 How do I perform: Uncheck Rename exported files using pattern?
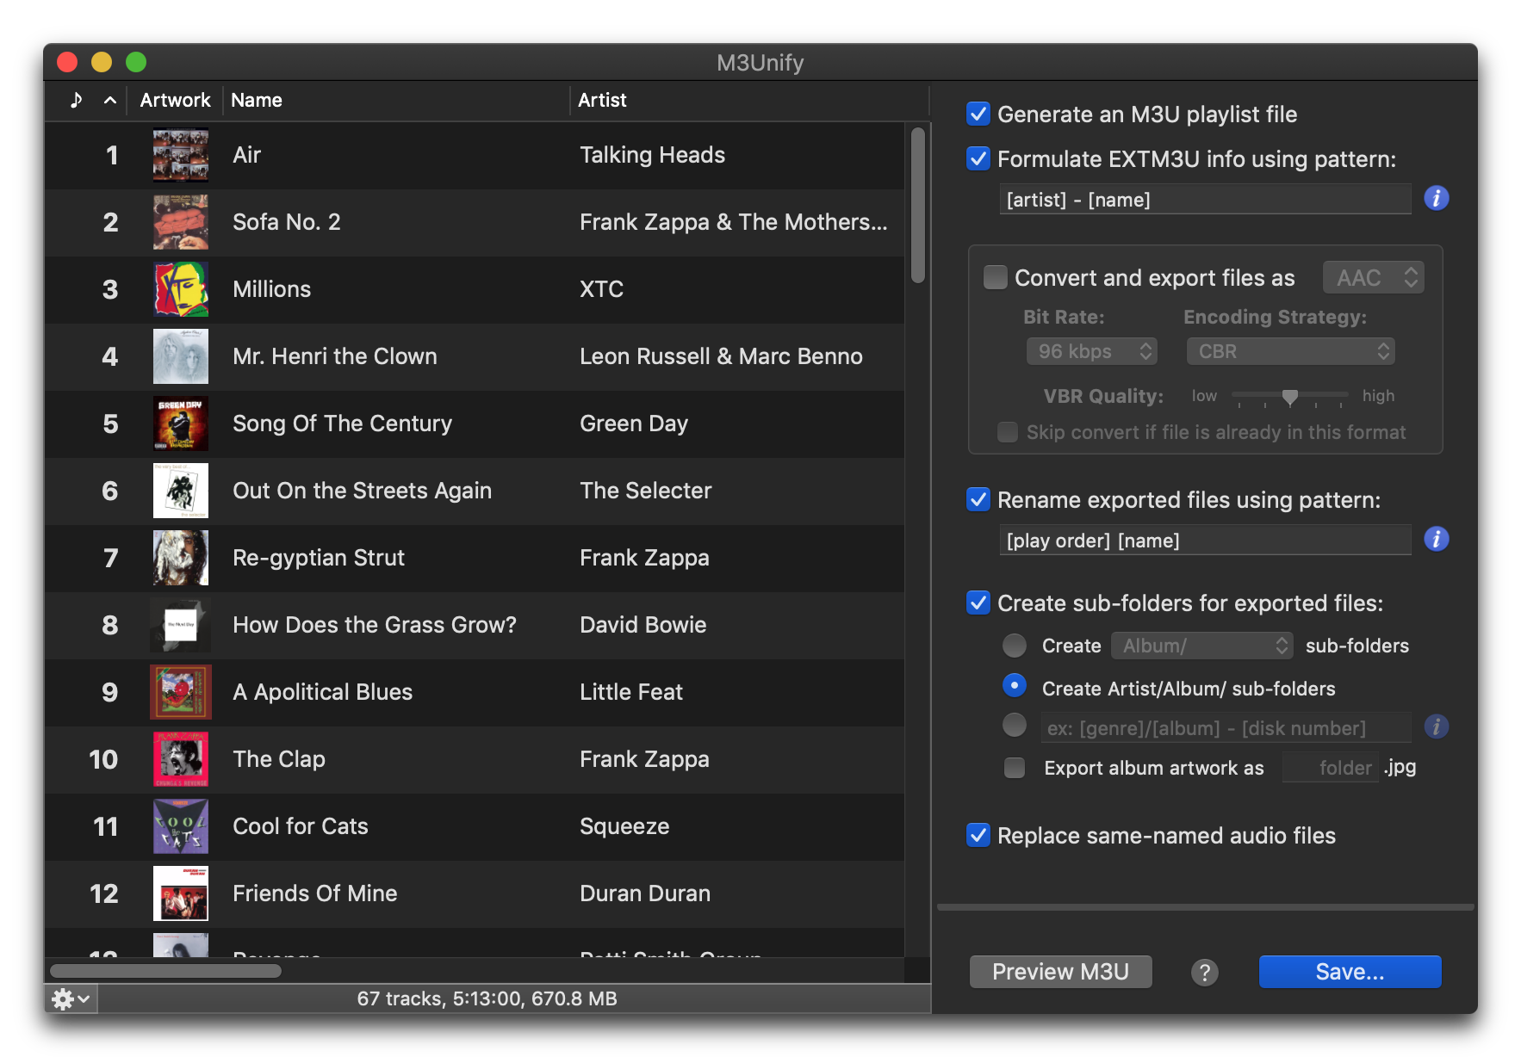pos(978,499)
